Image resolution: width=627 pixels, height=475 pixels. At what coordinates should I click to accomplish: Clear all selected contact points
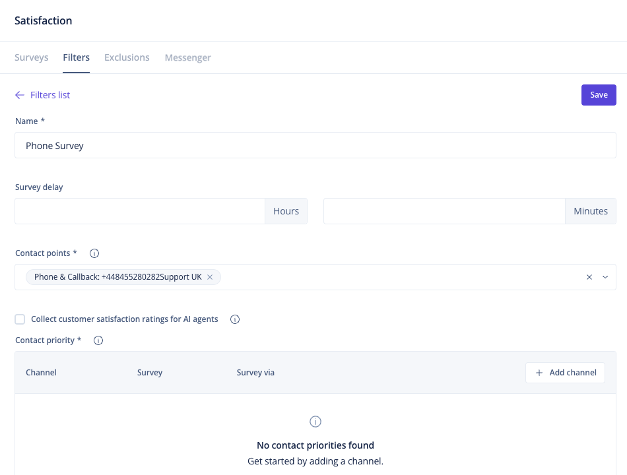[589, 277]
